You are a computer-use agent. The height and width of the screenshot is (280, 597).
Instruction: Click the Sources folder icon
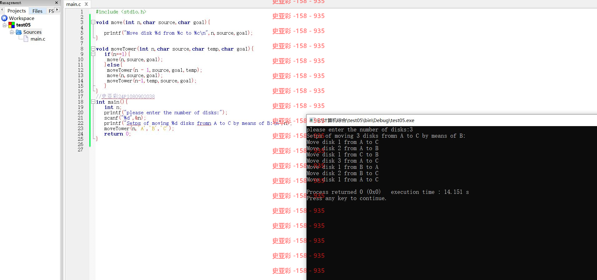(19, 32)
